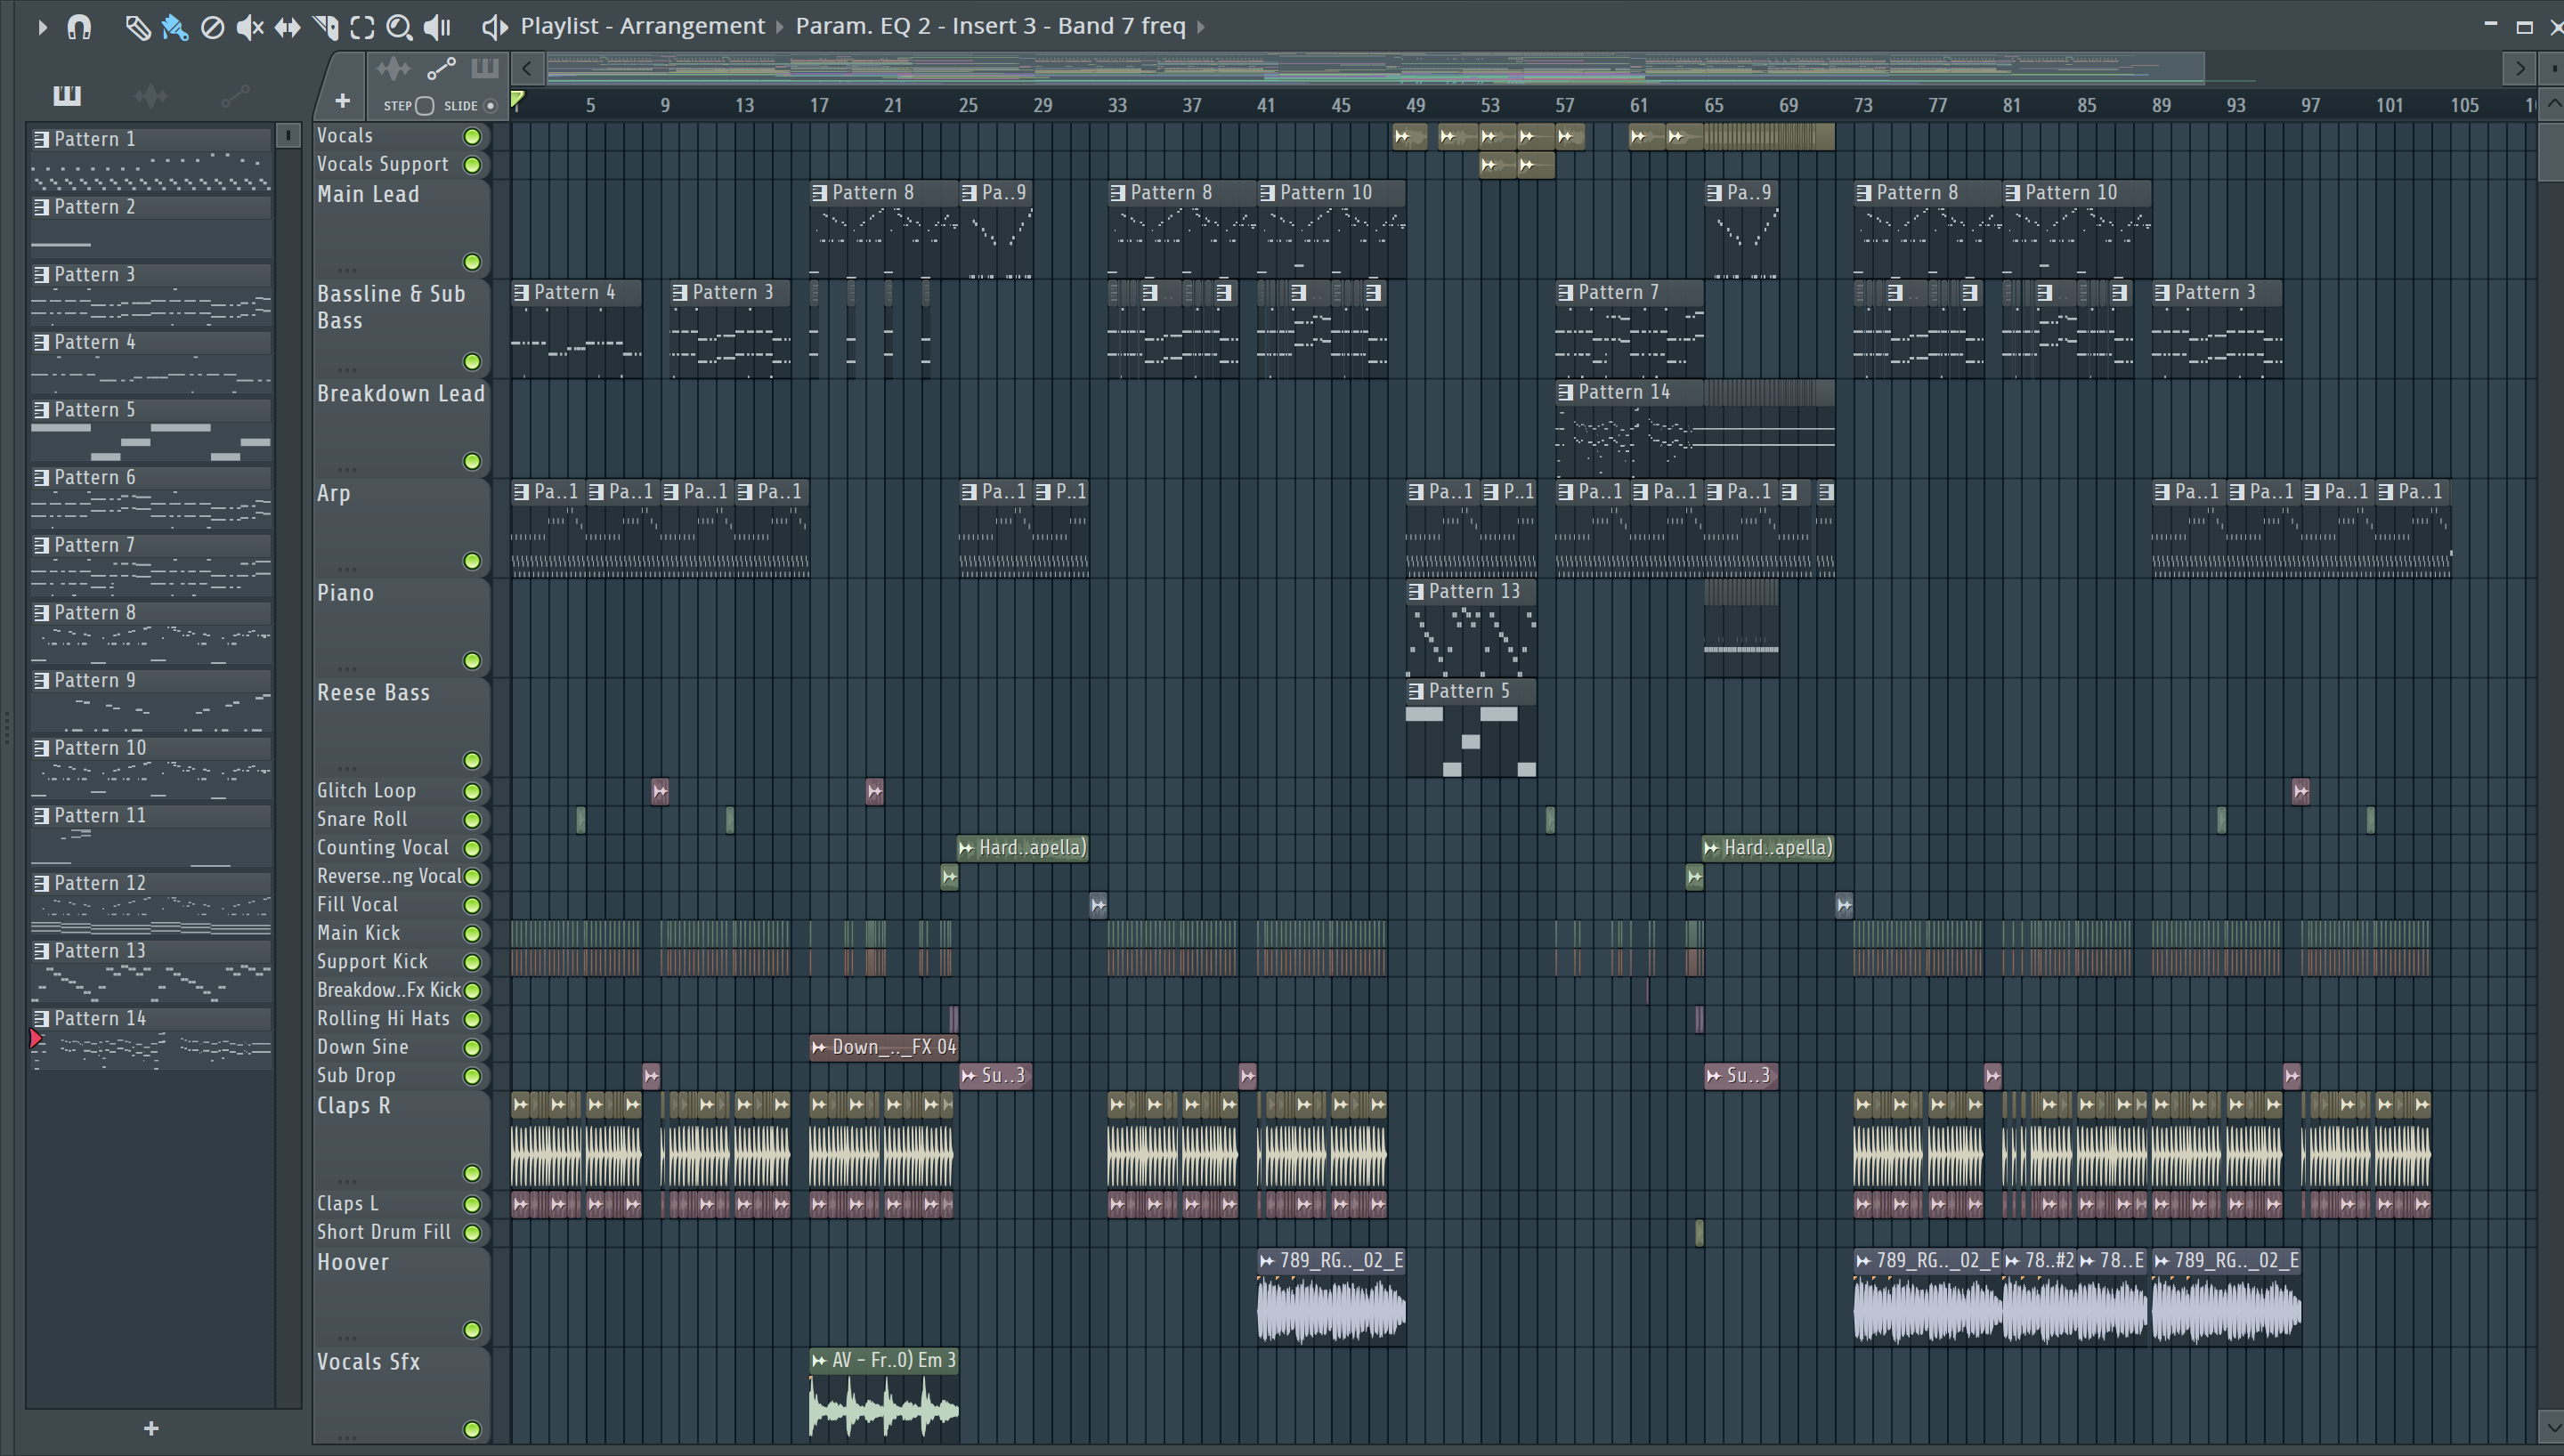Open Pattern 7 clip menu icon

click(1566, 292)
